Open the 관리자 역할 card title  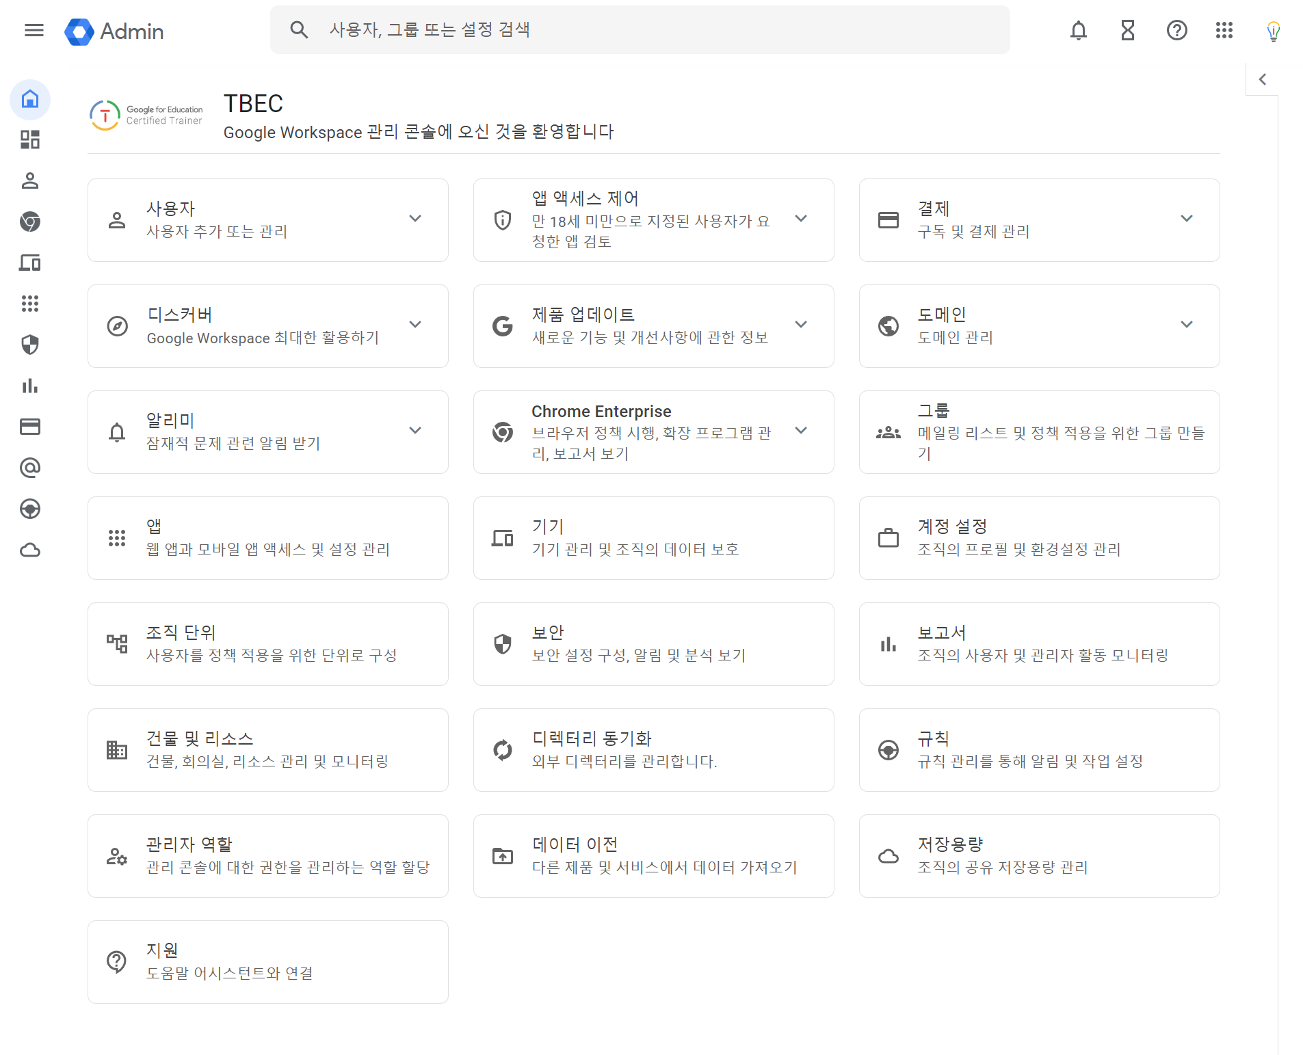coord(189,844)
